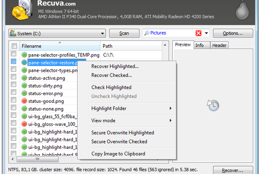Image resolution: width=260 pixels, height=174 pixels.
Task: Click green status dot for status-none.png
Action: point(24,109)
